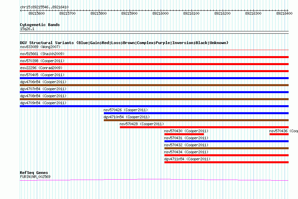Select the nsv570428 red loss bar
Screen dimensions: 298x199
click(204, 127)
